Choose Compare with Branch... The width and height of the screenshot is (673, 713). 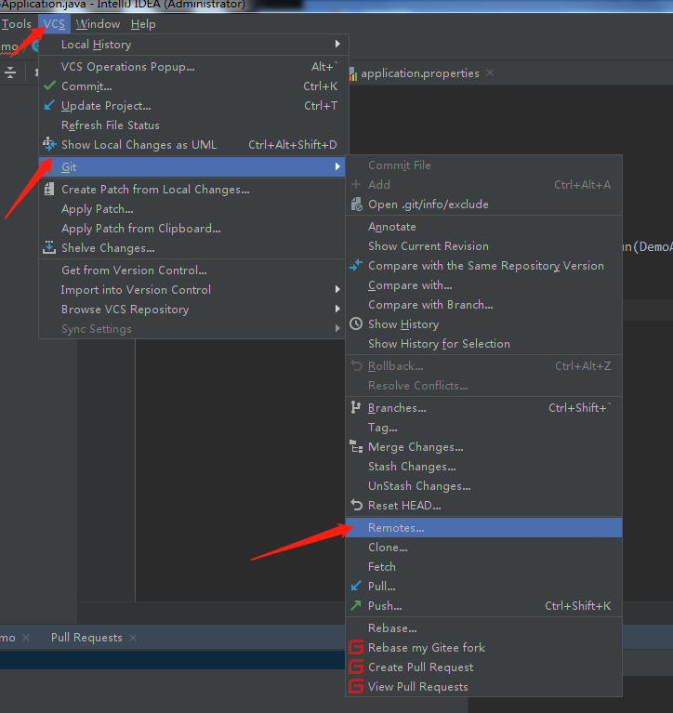click(483, 305)
